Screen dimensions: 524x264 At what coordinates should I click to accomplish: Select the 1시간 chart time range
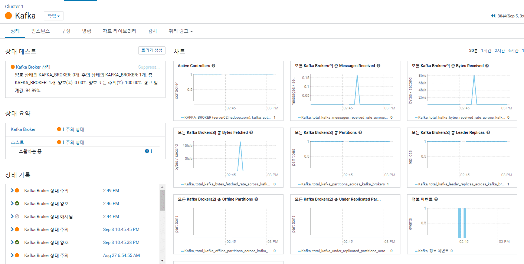486,50
